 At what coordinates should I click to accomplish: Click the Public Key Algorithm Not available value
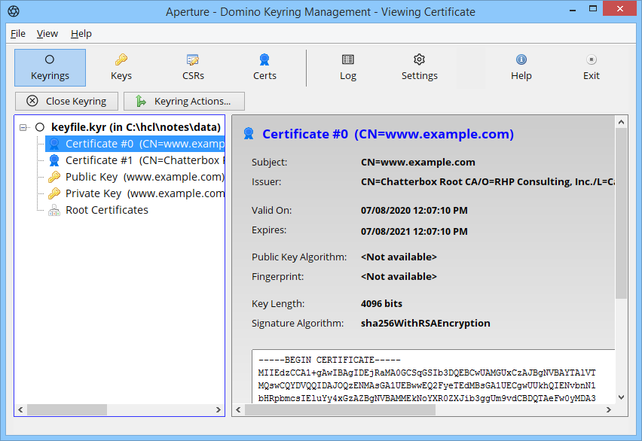(x=399, y=257)
